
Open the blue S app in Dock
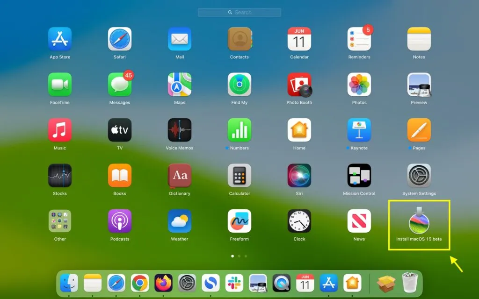click(x=210, y=283)
